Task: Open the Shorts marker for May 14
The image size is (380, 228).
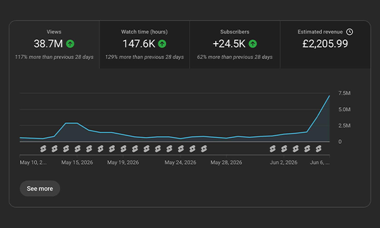Action: pos(66,149)
